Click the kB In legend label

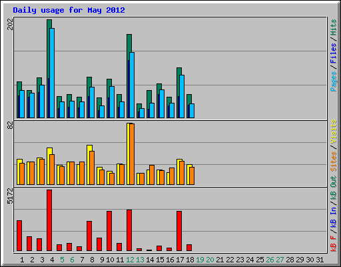[x=334, y=218]
